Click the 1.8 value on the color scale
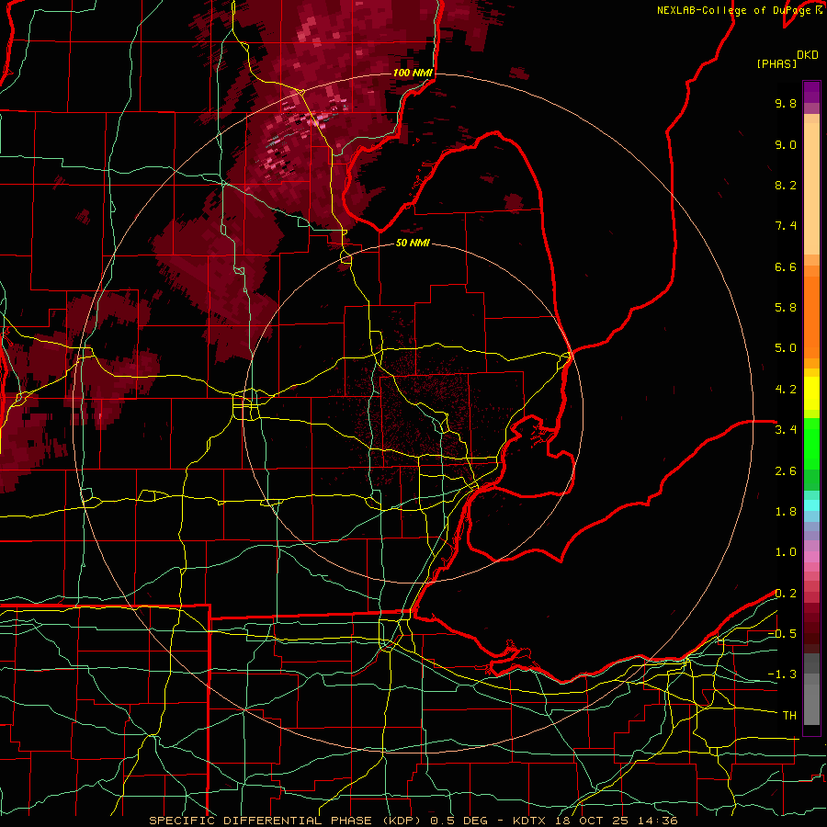The width and height of the screenshot is (827, 827). (x=786, y=512)
